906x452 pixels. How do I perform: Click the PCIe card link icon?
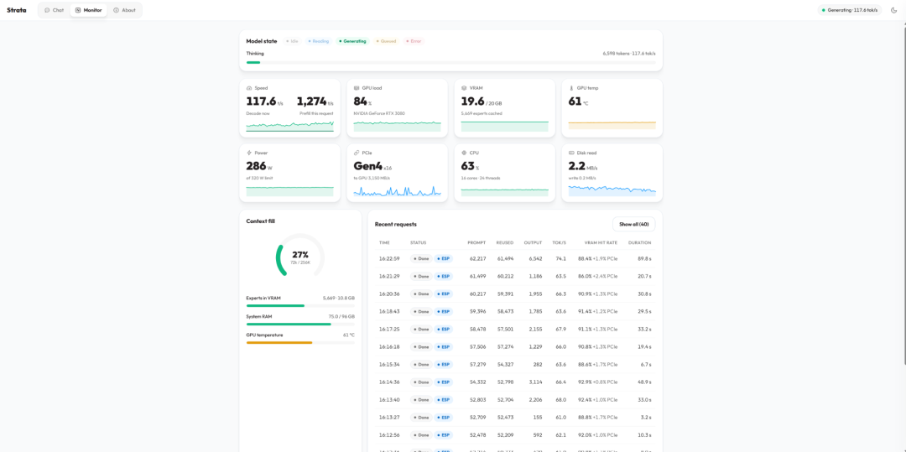click(x=357, y=153)
